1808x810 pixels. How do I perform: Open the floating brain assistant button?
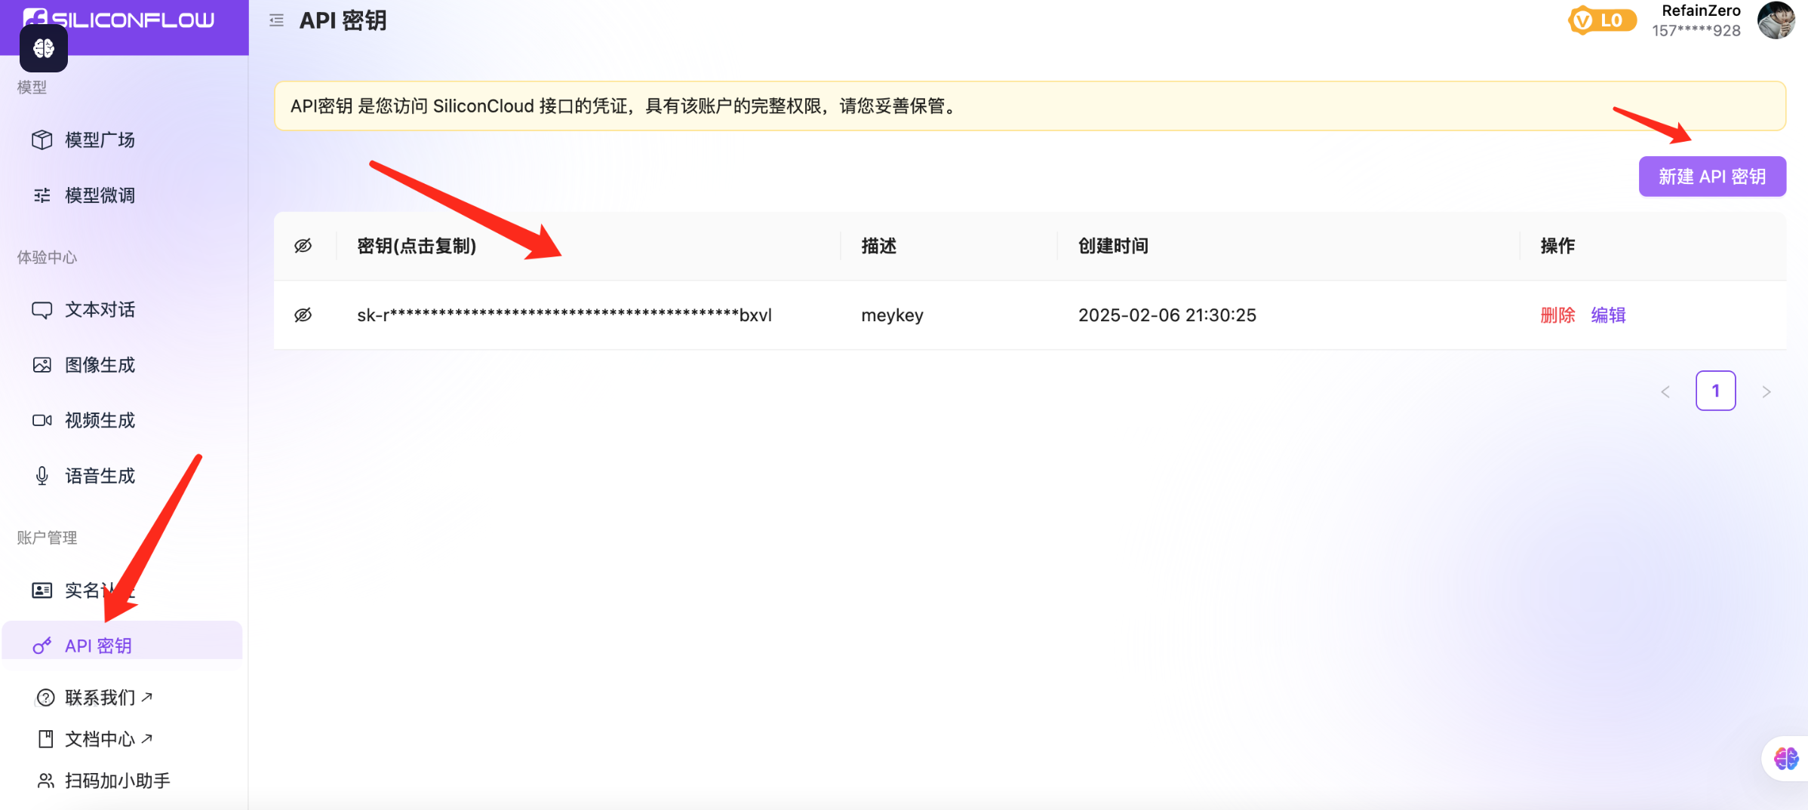[1786, 759]
